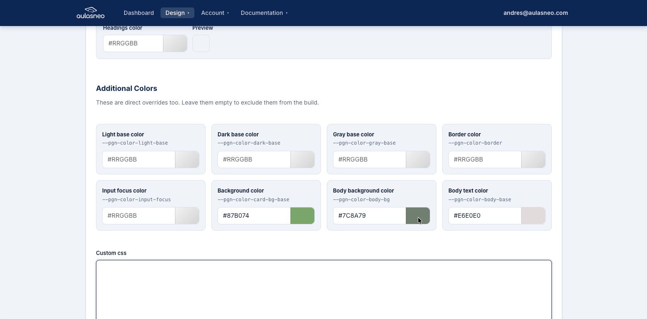Screen dimensions: 647x319
Task: Open the Body text color swatch
Action: 533,216
